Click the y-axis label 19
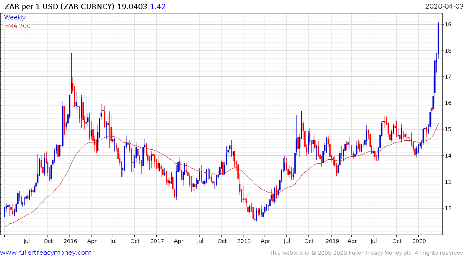This screenshot has width=464, height=259. (448, 25)
